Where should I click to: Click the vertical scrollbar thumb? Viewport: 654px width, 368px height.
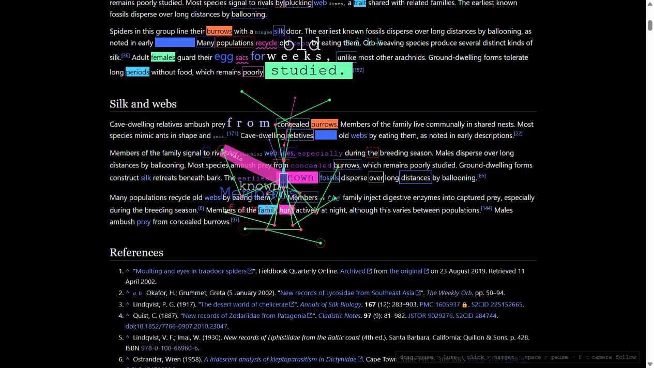pyautogui.click(x=650, y=25)
